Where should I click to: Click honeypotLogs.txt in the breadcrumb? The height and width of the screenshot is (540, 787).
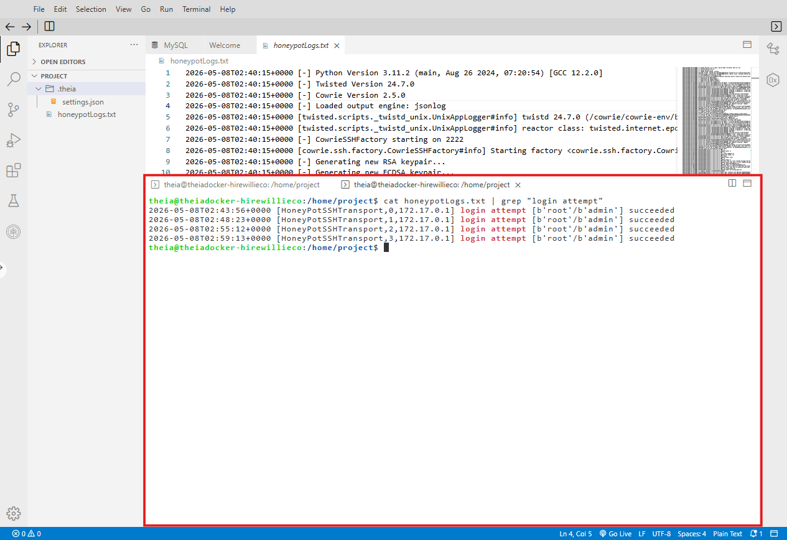coord(199,61)
